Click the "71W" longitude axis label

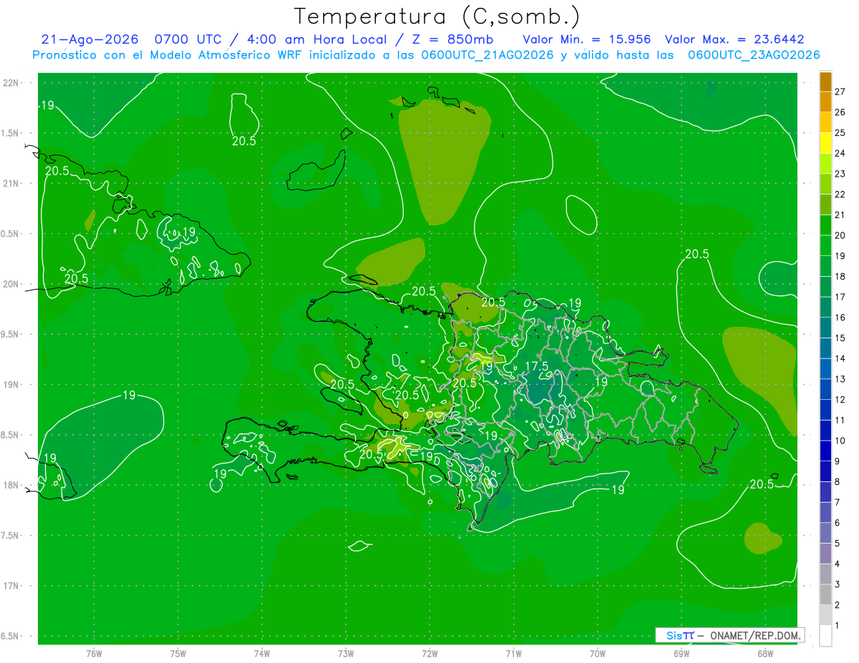pos(513,653)
